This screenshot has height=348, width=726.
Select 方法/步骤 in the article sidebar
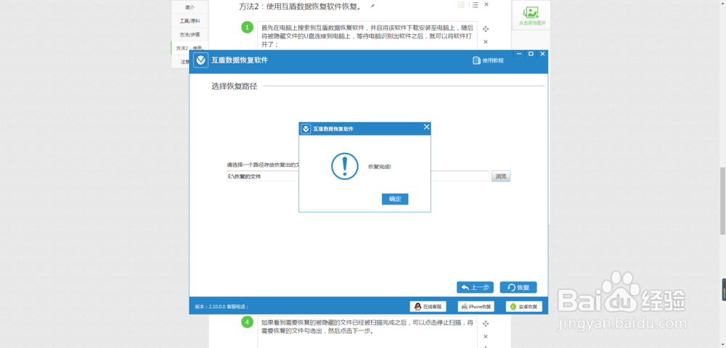coord(189,35)
